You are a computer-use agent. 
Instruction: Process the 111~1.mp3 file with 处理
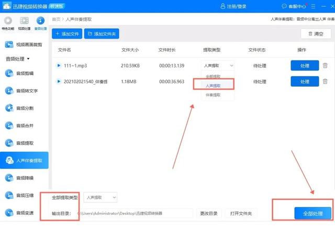click(305, 66)
